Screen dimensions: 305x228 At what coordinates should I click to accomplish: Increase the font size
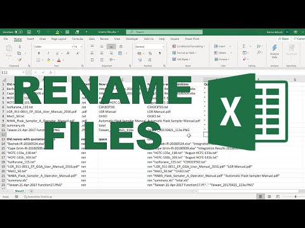click(x=68, y=53)
